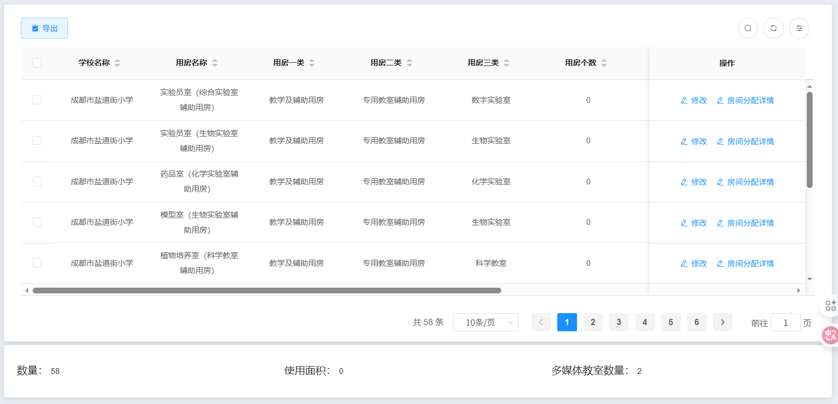838x404 pixels.
Task: Check the row for 数字实验室
Action: (x=37, y=100)
